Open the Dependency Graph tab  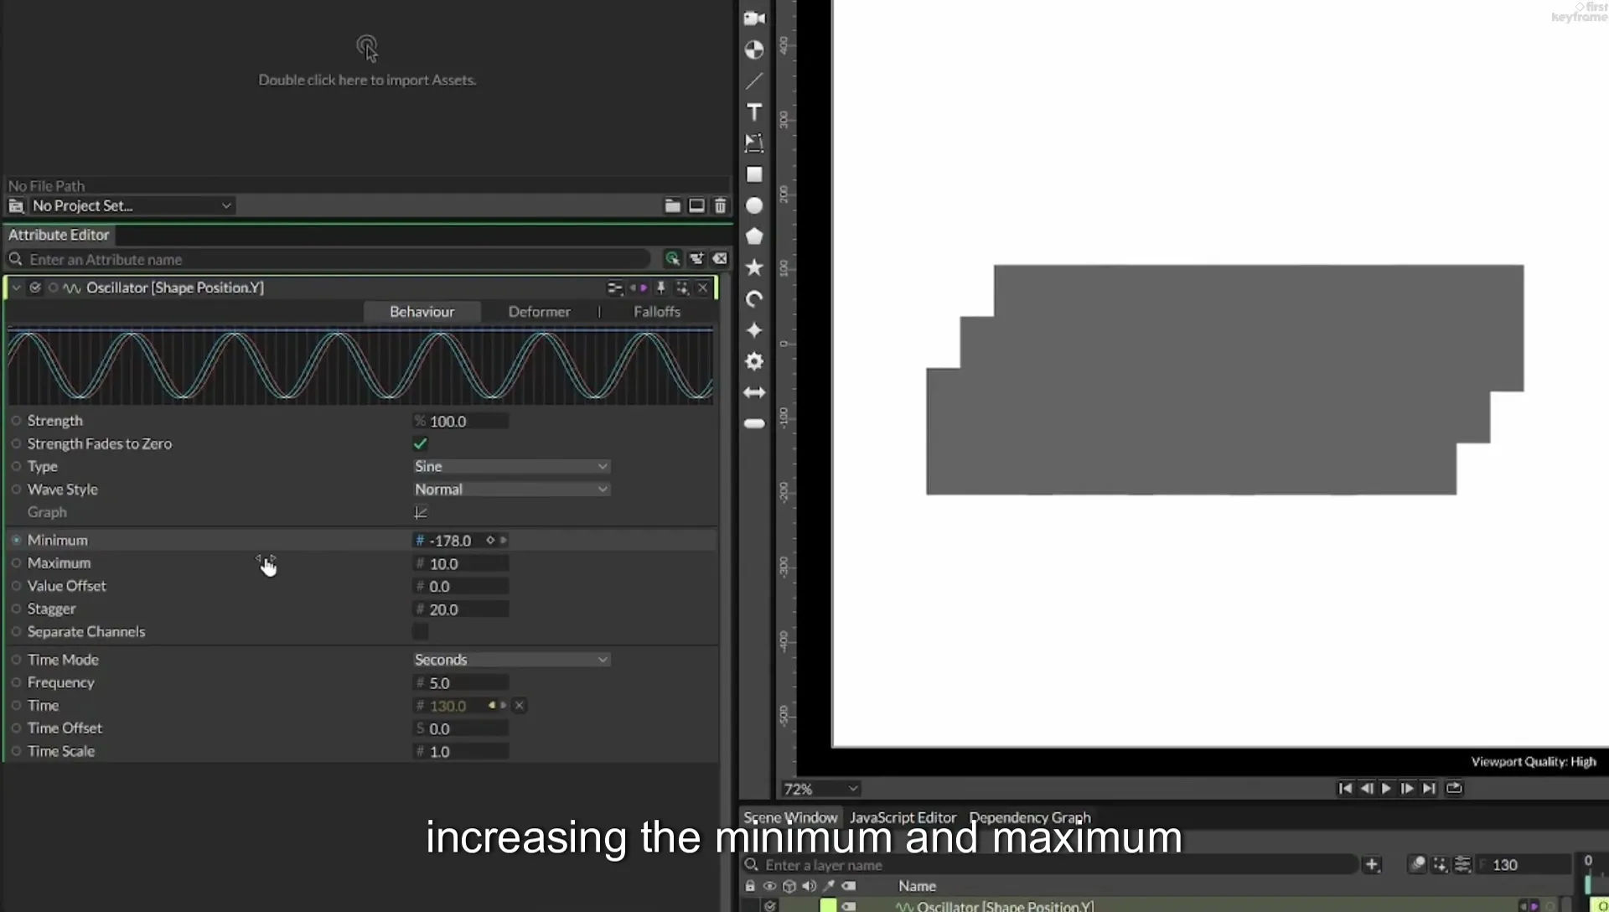1030,817
